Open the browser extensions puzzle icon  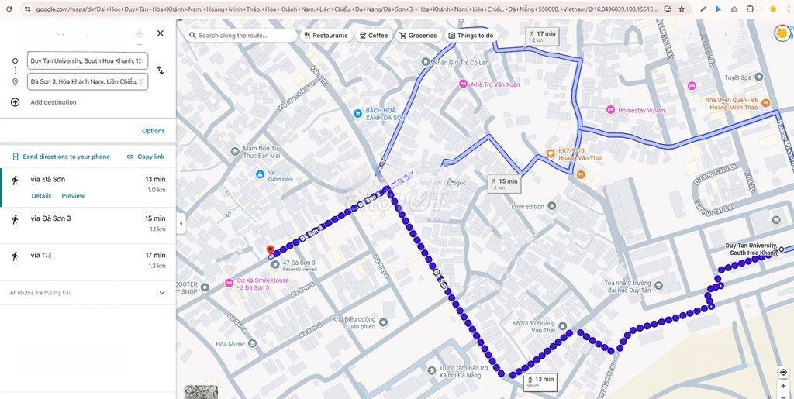coord(750,9)
